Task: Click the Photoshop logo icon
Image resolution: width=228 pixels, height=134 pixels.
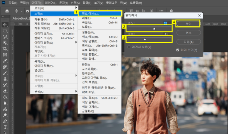Action: click(3, 3)
